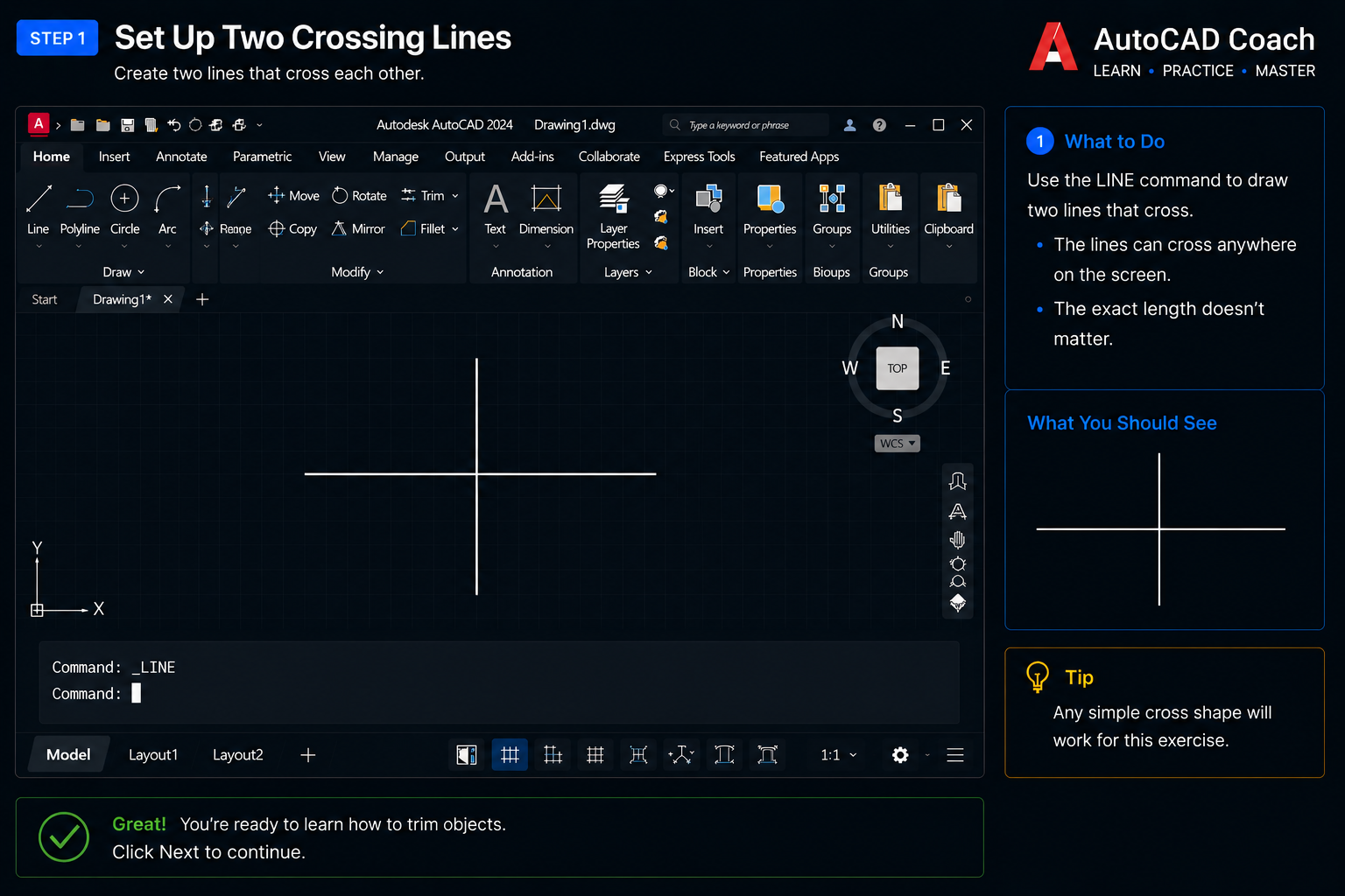The height and width of the screenshot is (896, 1345).
Task: Toggle the first status bar icon left of grid
Action: (x=467, y=755)
